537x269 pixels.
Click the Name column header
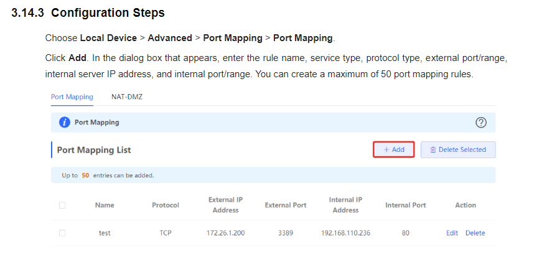pos(105,205)
